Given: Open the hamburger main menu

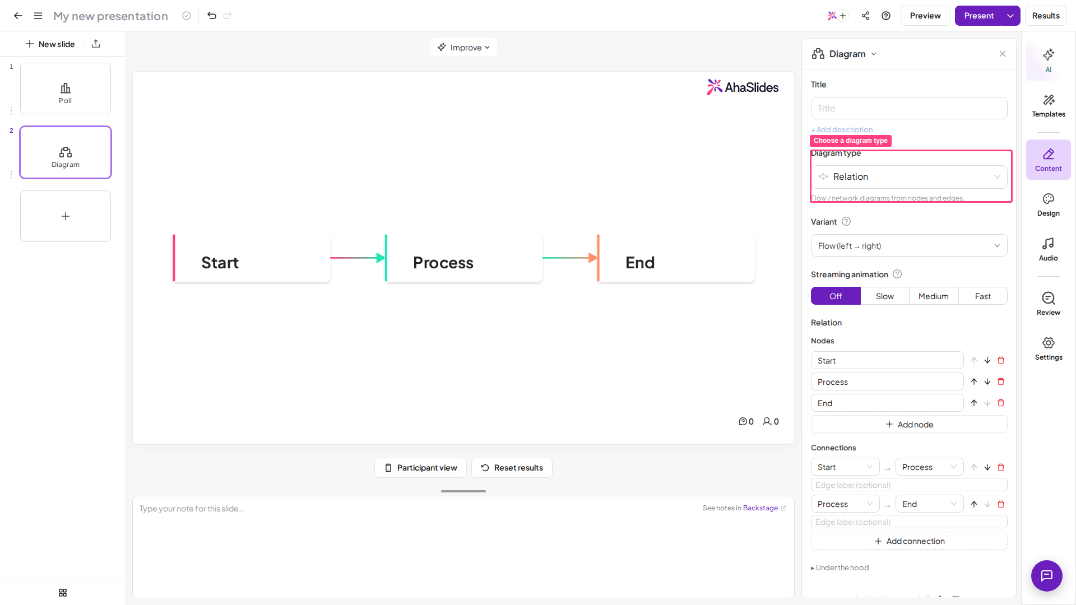Looking at the screenshot, I should (x=38, y=16).
